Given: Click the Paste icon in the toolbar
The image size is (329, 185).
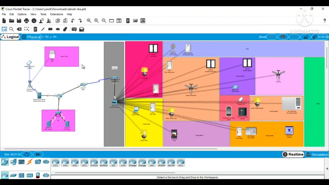Looking at the screenshot, I should (65, 21).
